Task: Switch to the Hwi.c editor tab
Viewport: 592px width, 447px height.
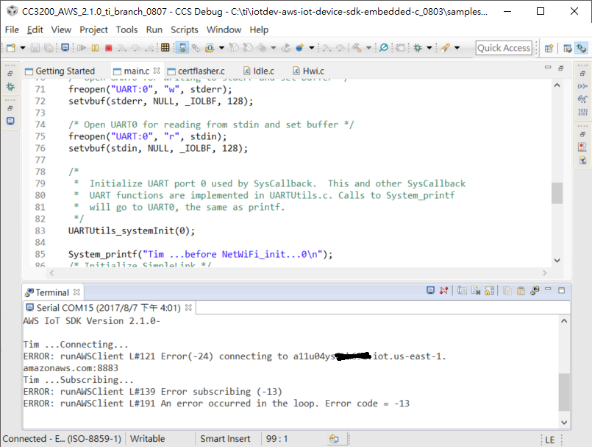Action: tap(309, 71)
